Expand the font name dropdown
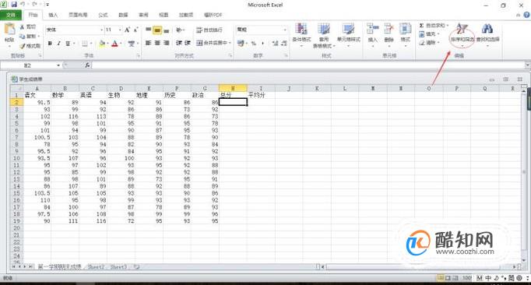The height and width of the screenshot is (285, 531). tap(101, 30)
